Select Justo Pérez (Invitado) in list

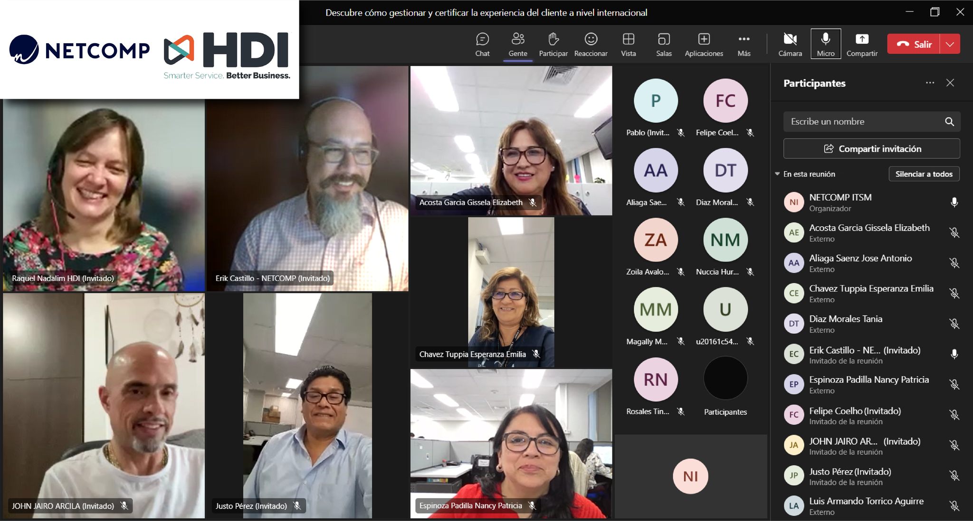pyautogui.click(x=872, y=476)
